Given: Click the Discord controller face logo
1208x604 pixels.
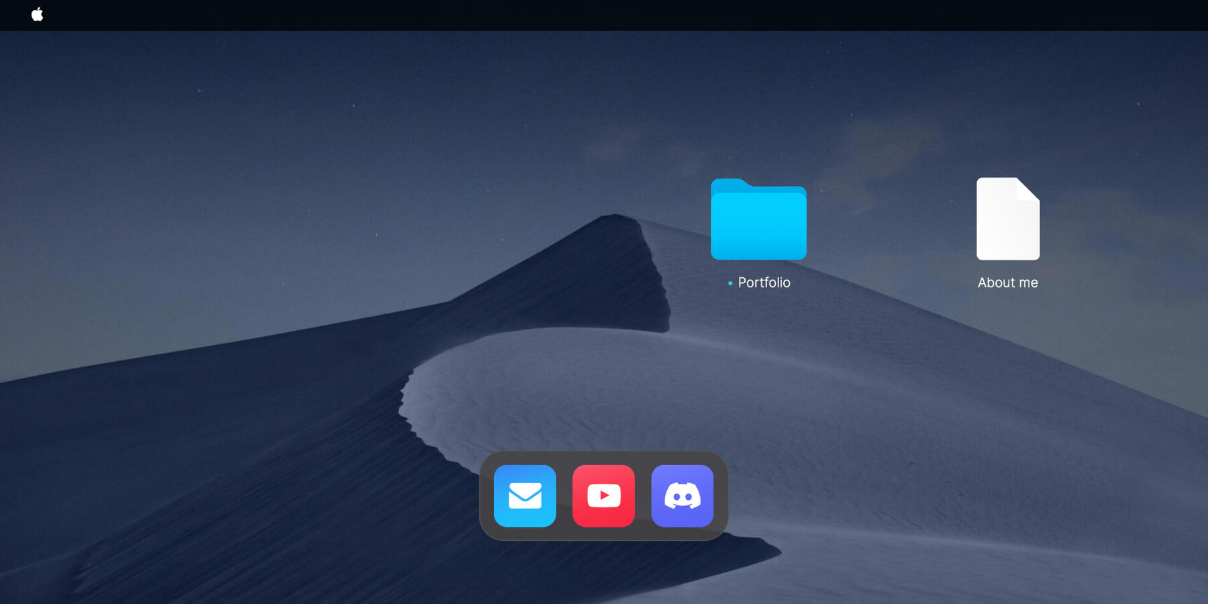Looking at the screenshot, I should 682,497.
